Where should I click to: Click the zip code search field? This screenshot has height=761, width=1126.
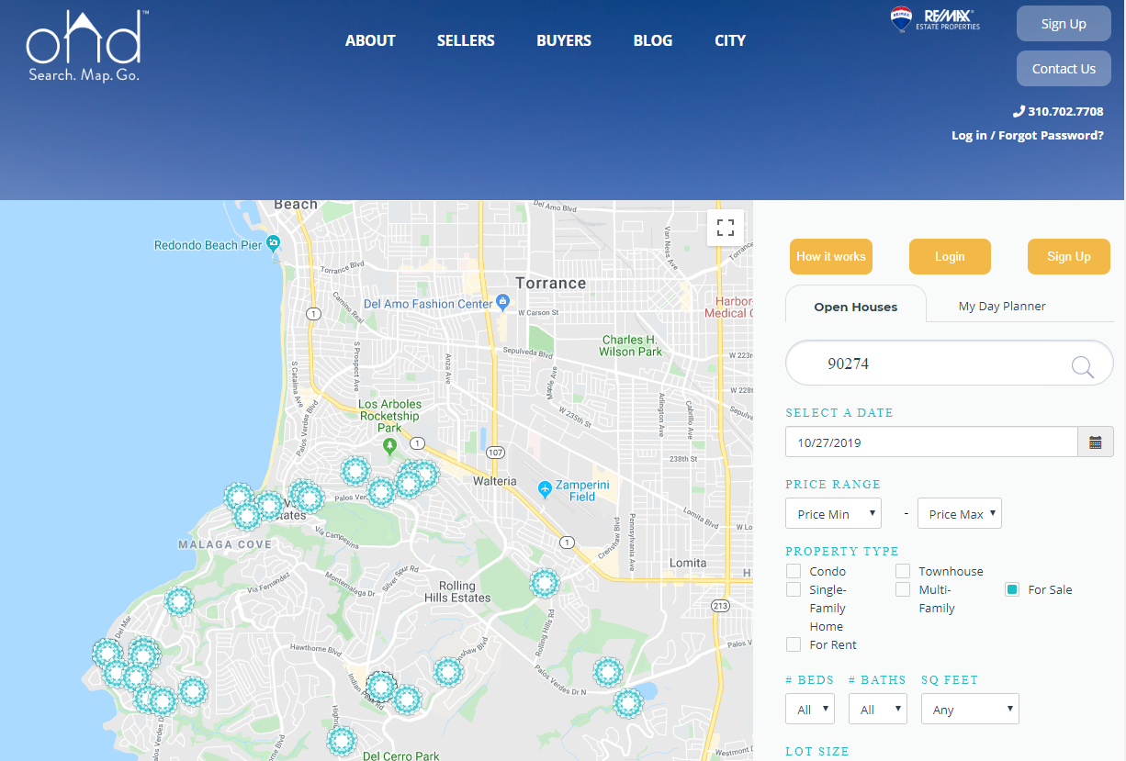point(928,364)
